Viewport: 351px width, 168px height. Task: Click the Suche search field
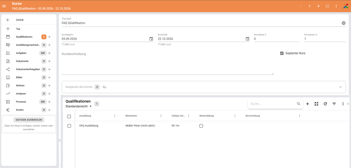coord(273,104)
